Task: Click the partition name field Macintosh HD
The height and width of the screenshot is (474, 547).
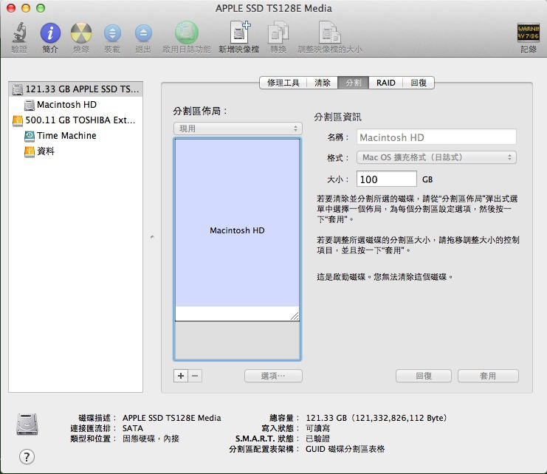Action: (x=436, y=137)
